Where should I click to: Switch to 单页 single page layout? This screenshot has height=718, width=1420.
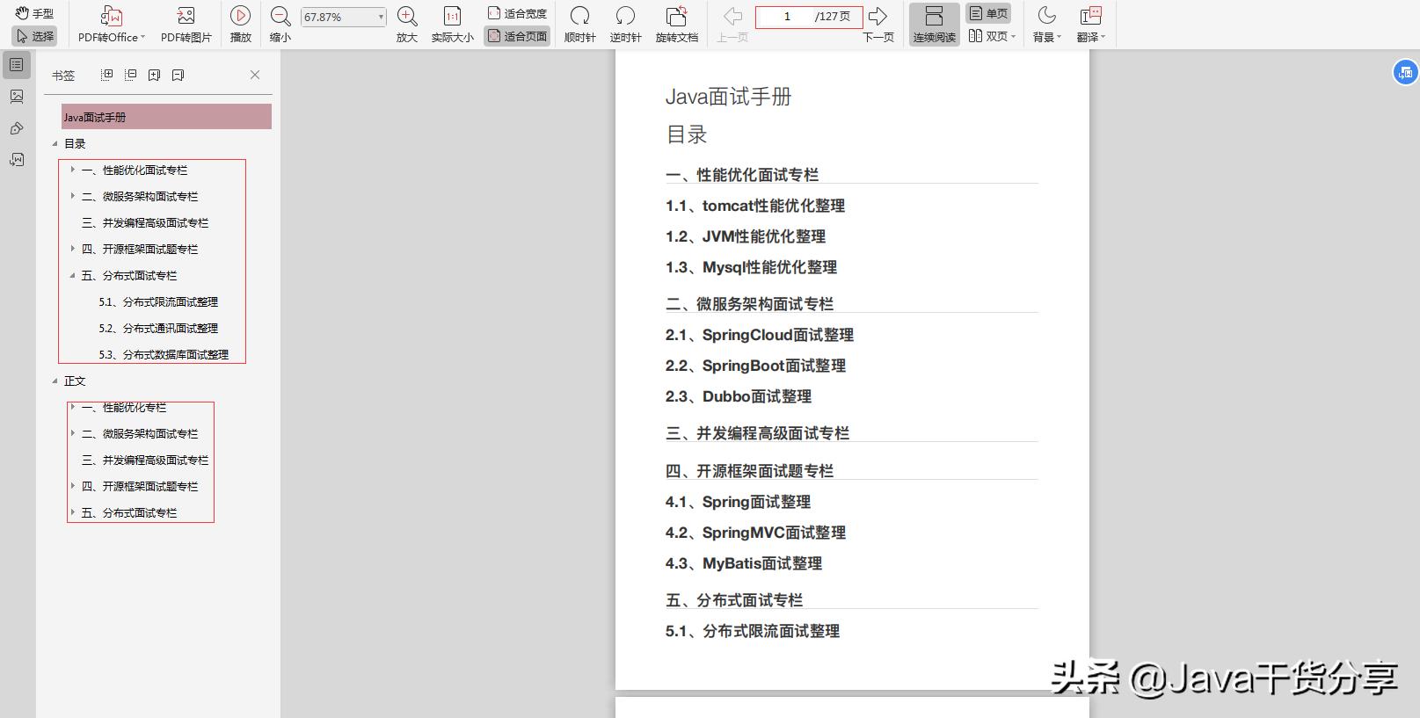[x=988, y=13]
